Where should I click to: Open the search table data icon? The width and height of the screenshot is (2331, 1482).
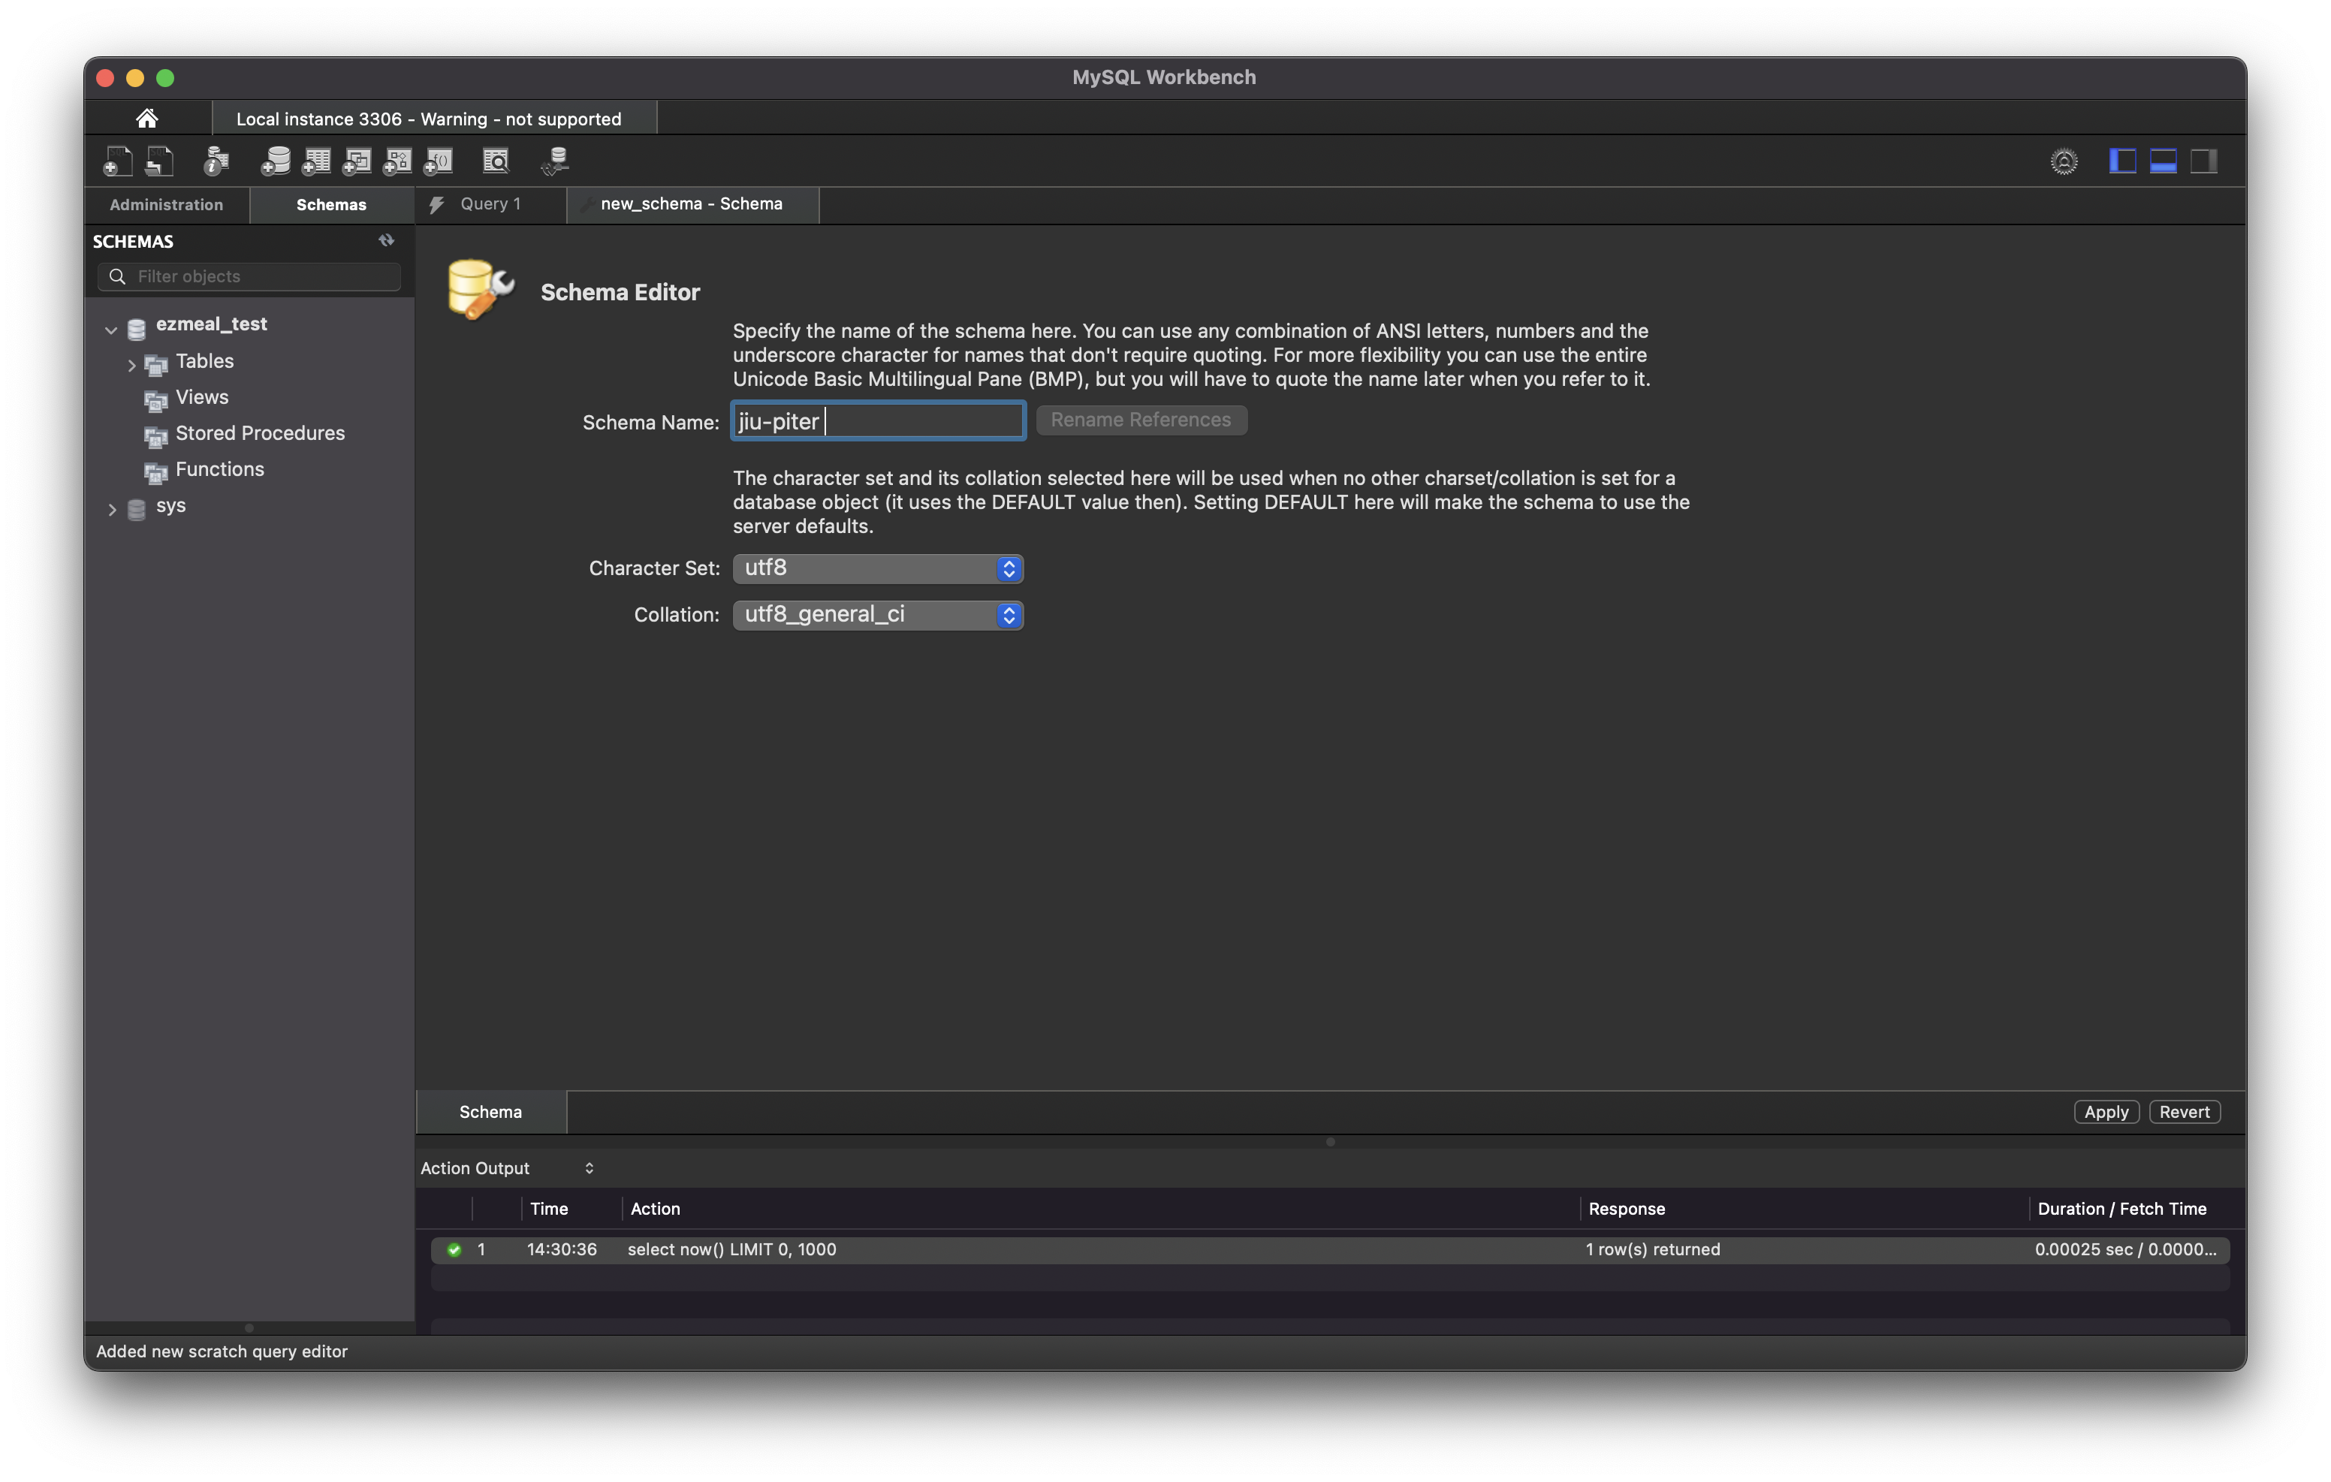point(496,161)
